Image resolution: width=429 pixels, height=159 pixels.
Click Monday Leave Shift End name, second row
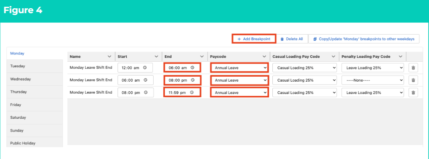pyautogui.click(x=91, y=80)
